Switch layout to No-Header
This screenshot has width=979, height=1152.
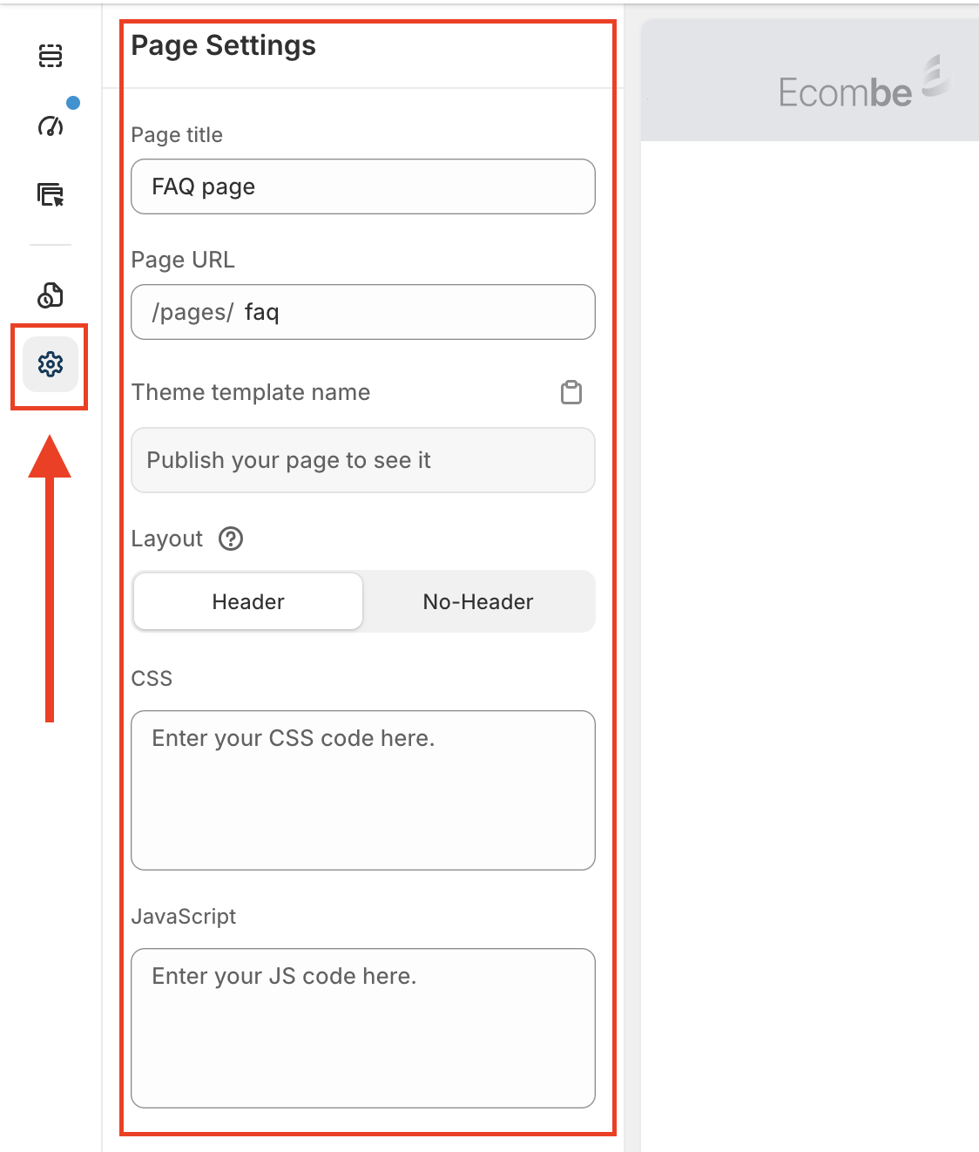(x=477, y=601)
